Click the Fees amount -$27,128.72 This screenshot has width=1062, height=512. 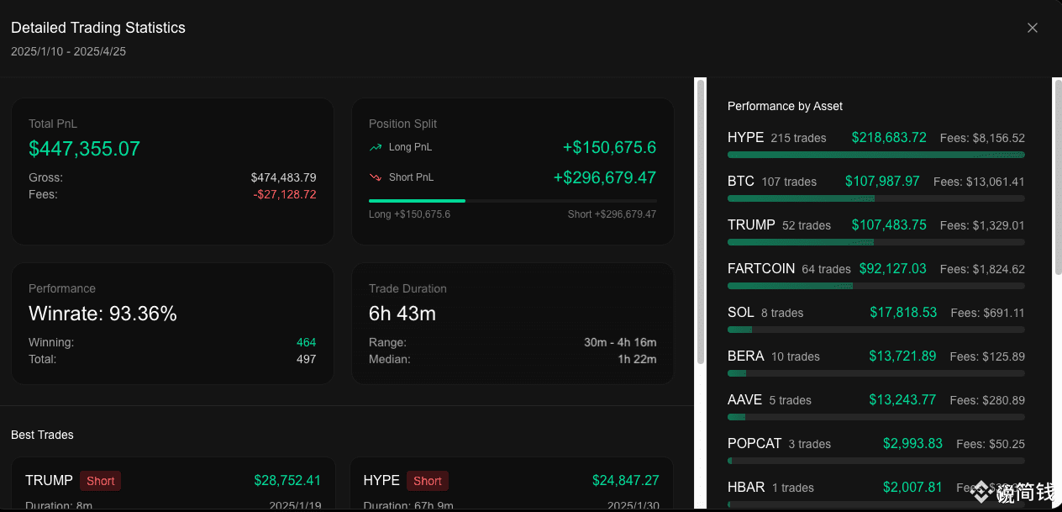pos(285,194)
